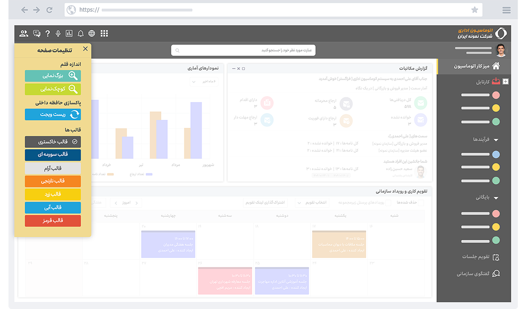Image resolution: width=525 pixels, height=309 pixels.
Task: Click the globe language icon
Action: tap(92, 33)
